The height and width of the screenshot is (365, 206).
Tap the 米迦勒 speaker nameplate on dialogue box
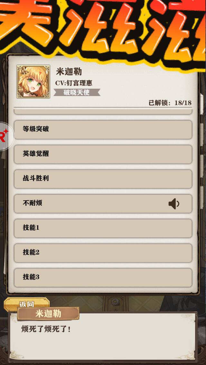click(x=48, y=314)
